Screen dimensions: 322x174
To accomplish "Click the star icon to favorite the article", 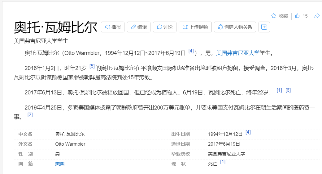I will 273,16.
